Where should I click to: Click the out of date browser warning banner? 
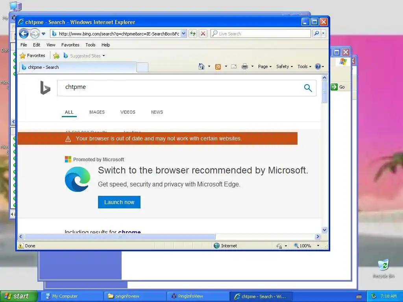[x=157, y=138]
